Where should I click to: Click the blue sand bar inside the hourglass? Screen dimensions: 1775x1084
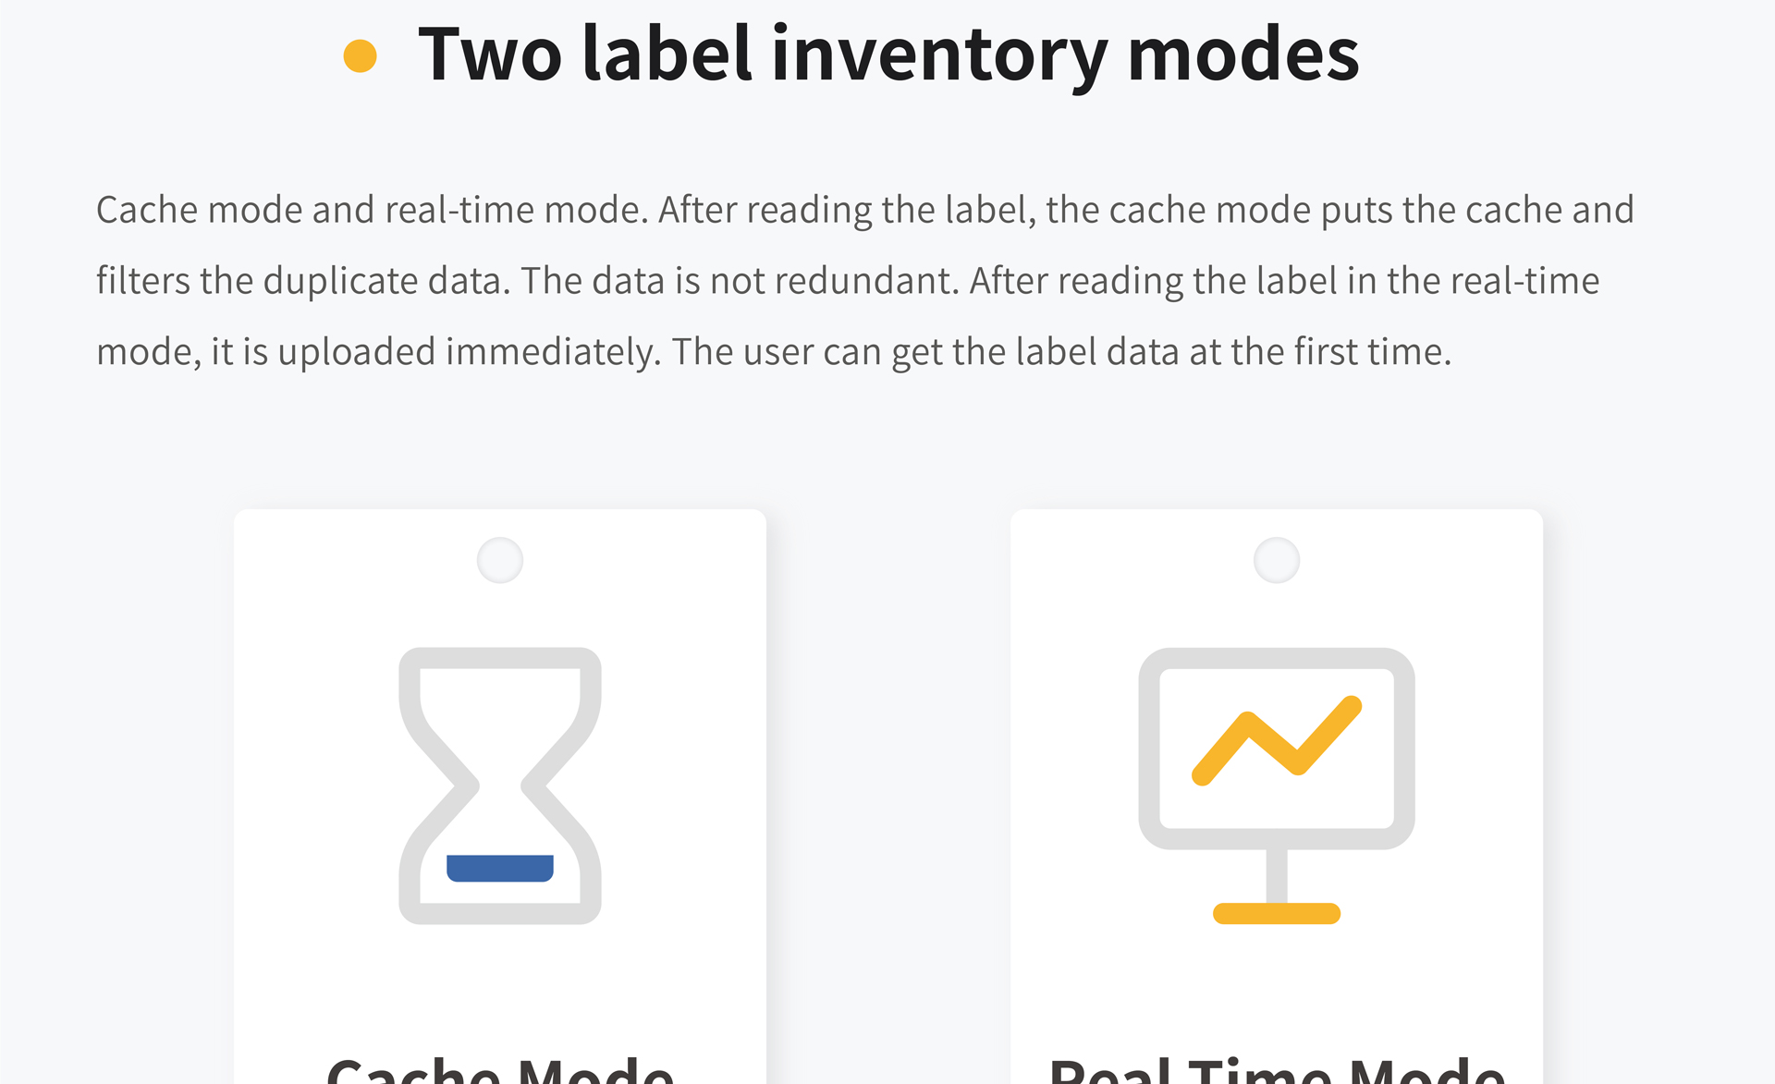(x=500, y=868)
